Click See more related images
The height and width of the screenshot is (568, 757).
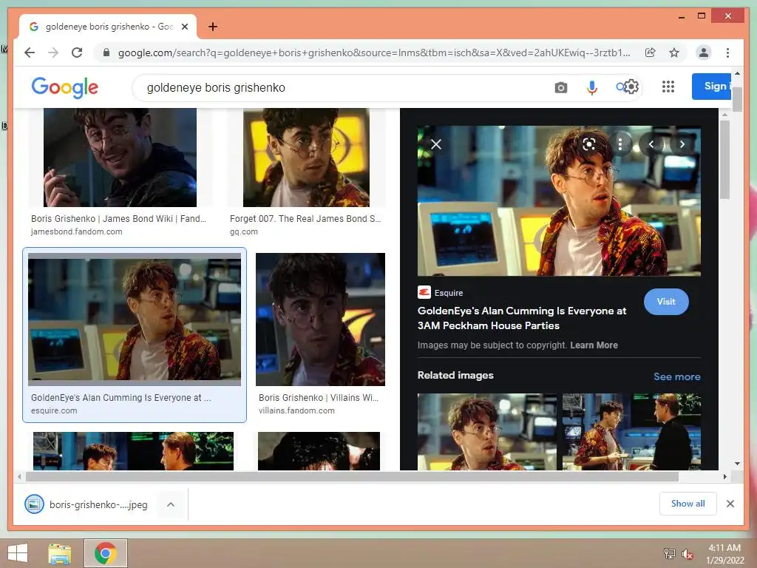point(677,376)
